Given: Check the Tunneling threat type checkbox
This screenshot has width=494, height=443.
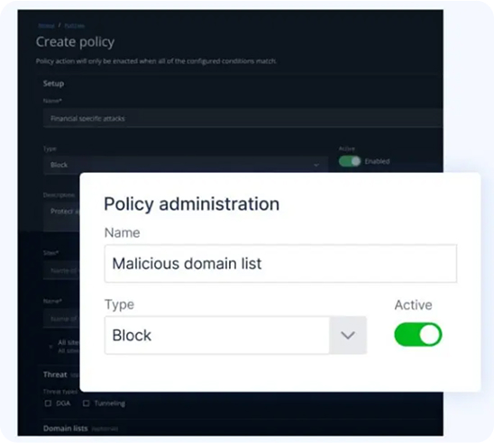Looking at the screenshot, I should click(86, 403).
